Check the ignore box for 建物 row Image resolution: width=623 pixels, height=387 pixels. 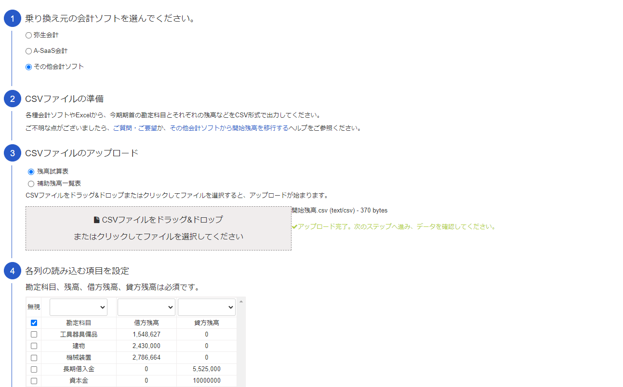point(34,346)
